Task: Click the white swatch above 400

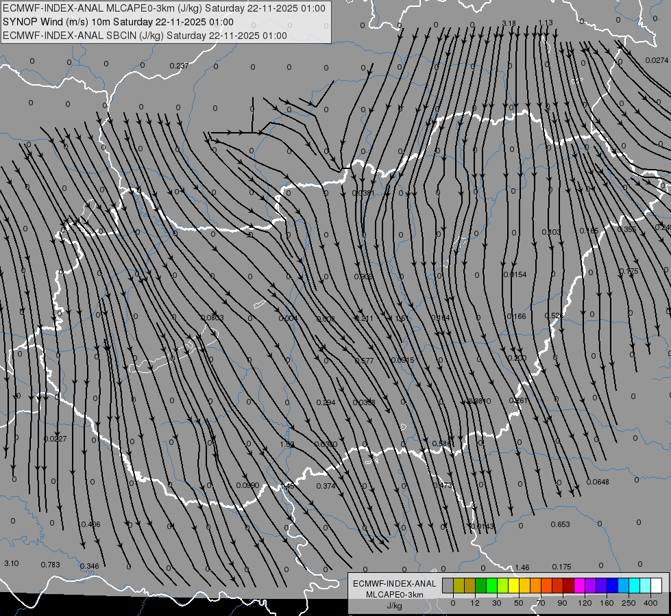Action: (657, 585)
